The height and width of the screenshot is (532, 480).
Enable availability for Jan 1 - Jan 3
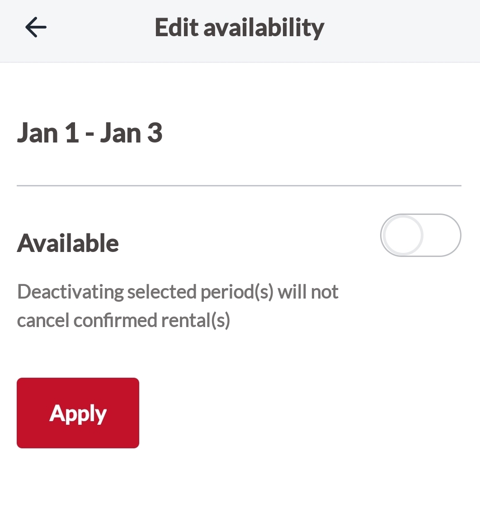point(420,235)
